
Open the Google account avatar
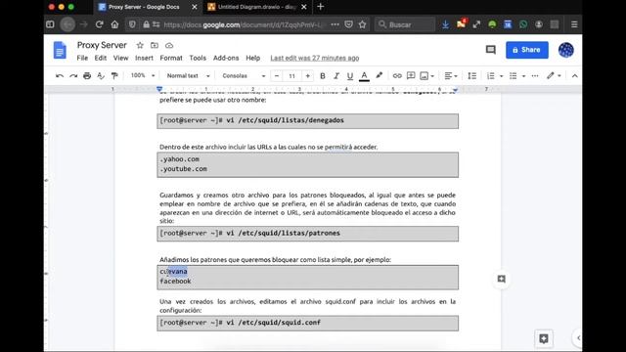point(566,50)
